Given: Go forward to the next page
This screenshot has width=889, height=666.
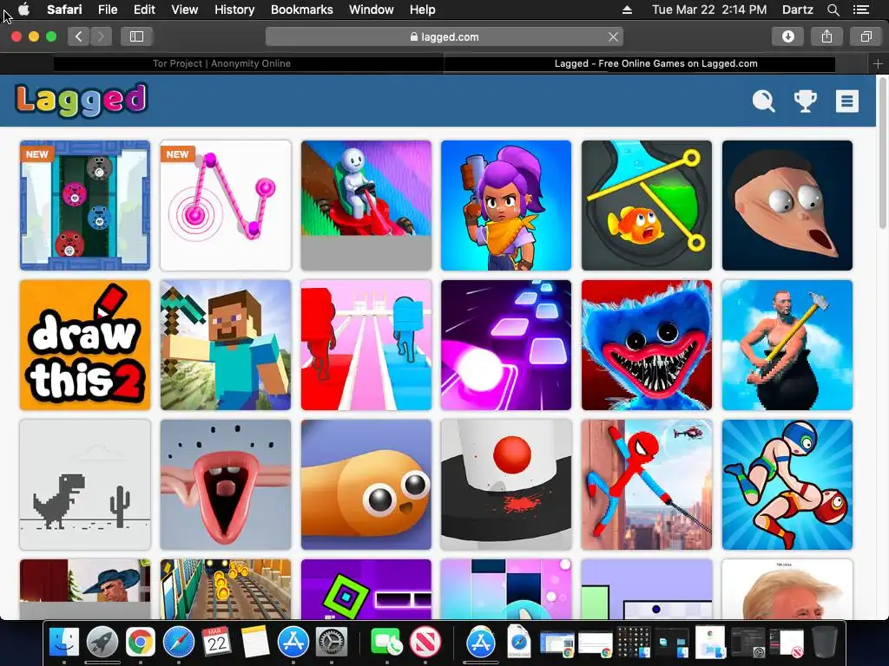Looking at the screenshot, I should tap(101, 36).
